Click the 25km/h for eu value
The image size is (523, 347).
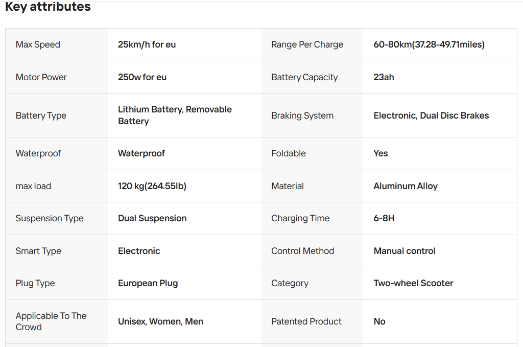pos(147,44)
